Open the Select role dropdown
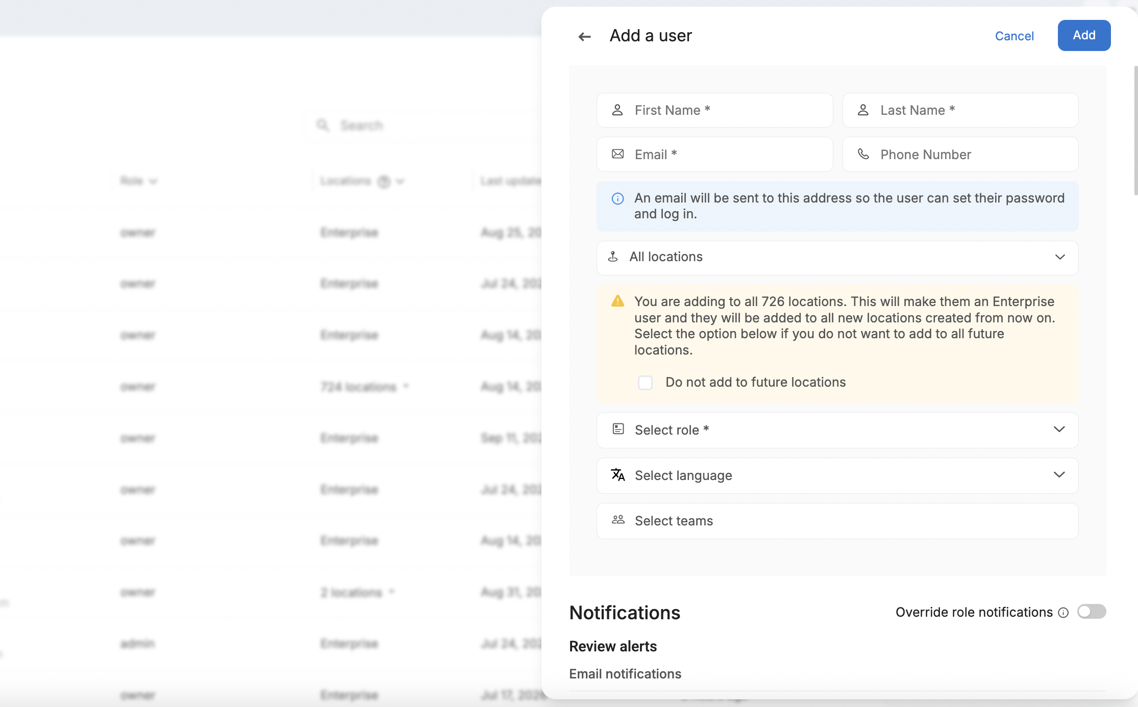The image size is (1138, 707). [x=837, y=430]
